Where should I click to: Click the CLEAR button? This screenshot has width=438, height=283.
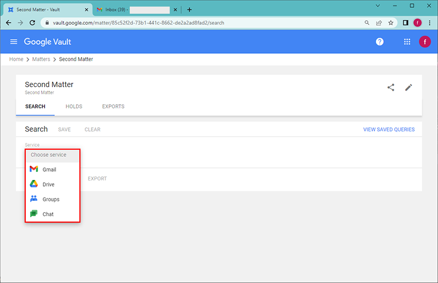(x=93, y=129)
